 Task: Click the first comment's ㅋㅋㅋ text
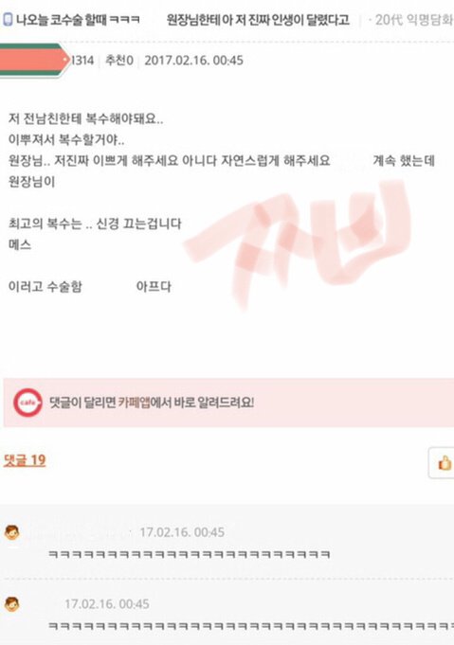pos(190,554)
